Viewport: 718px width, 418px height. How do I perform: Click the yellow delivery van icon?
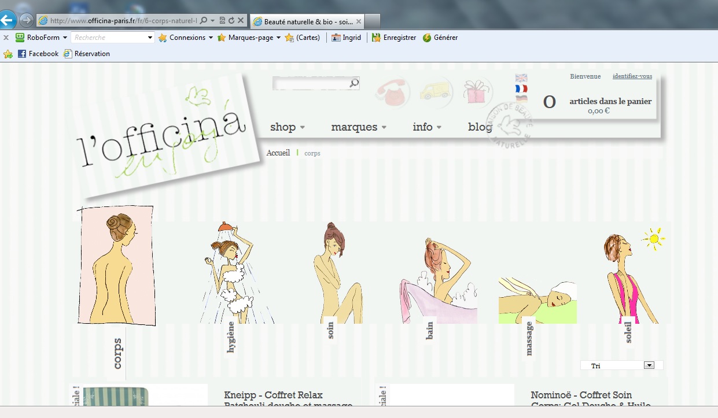pos(435,92)
